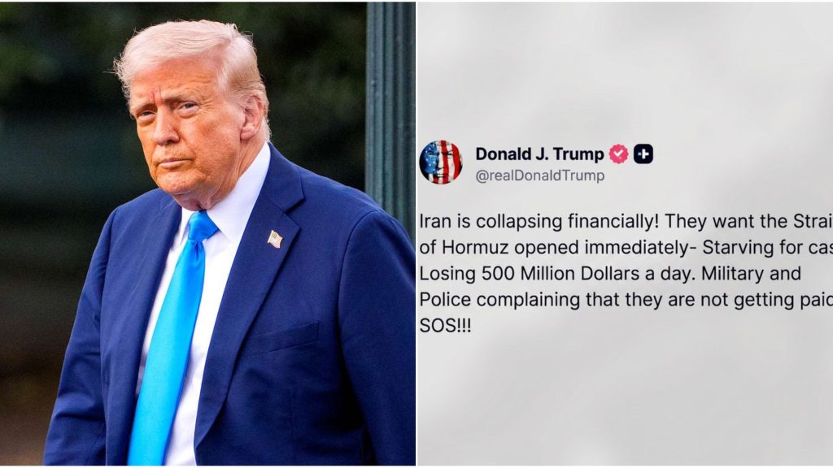Select the line "Iran is collapsing financially!"
This screenshot has height=468, width=833.
(539, 222)
